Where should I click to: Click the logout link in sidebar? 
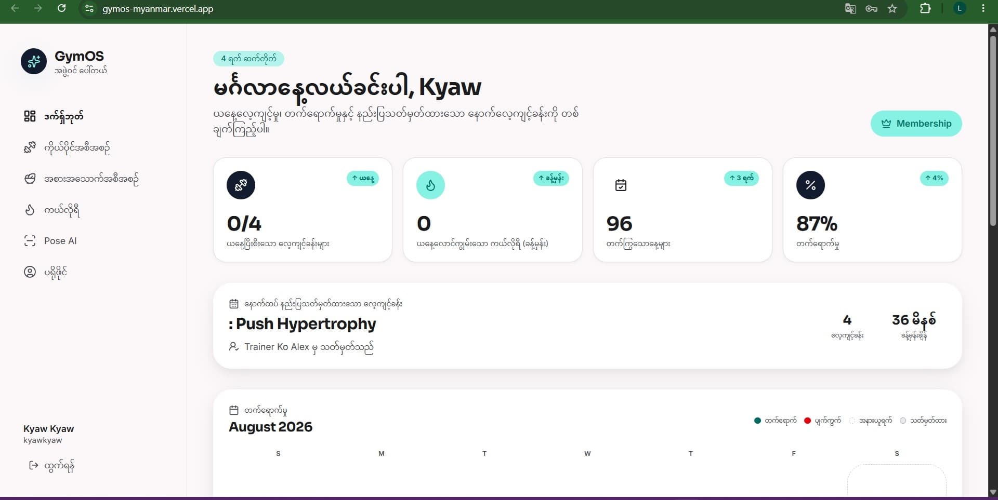tap(51, 466)
